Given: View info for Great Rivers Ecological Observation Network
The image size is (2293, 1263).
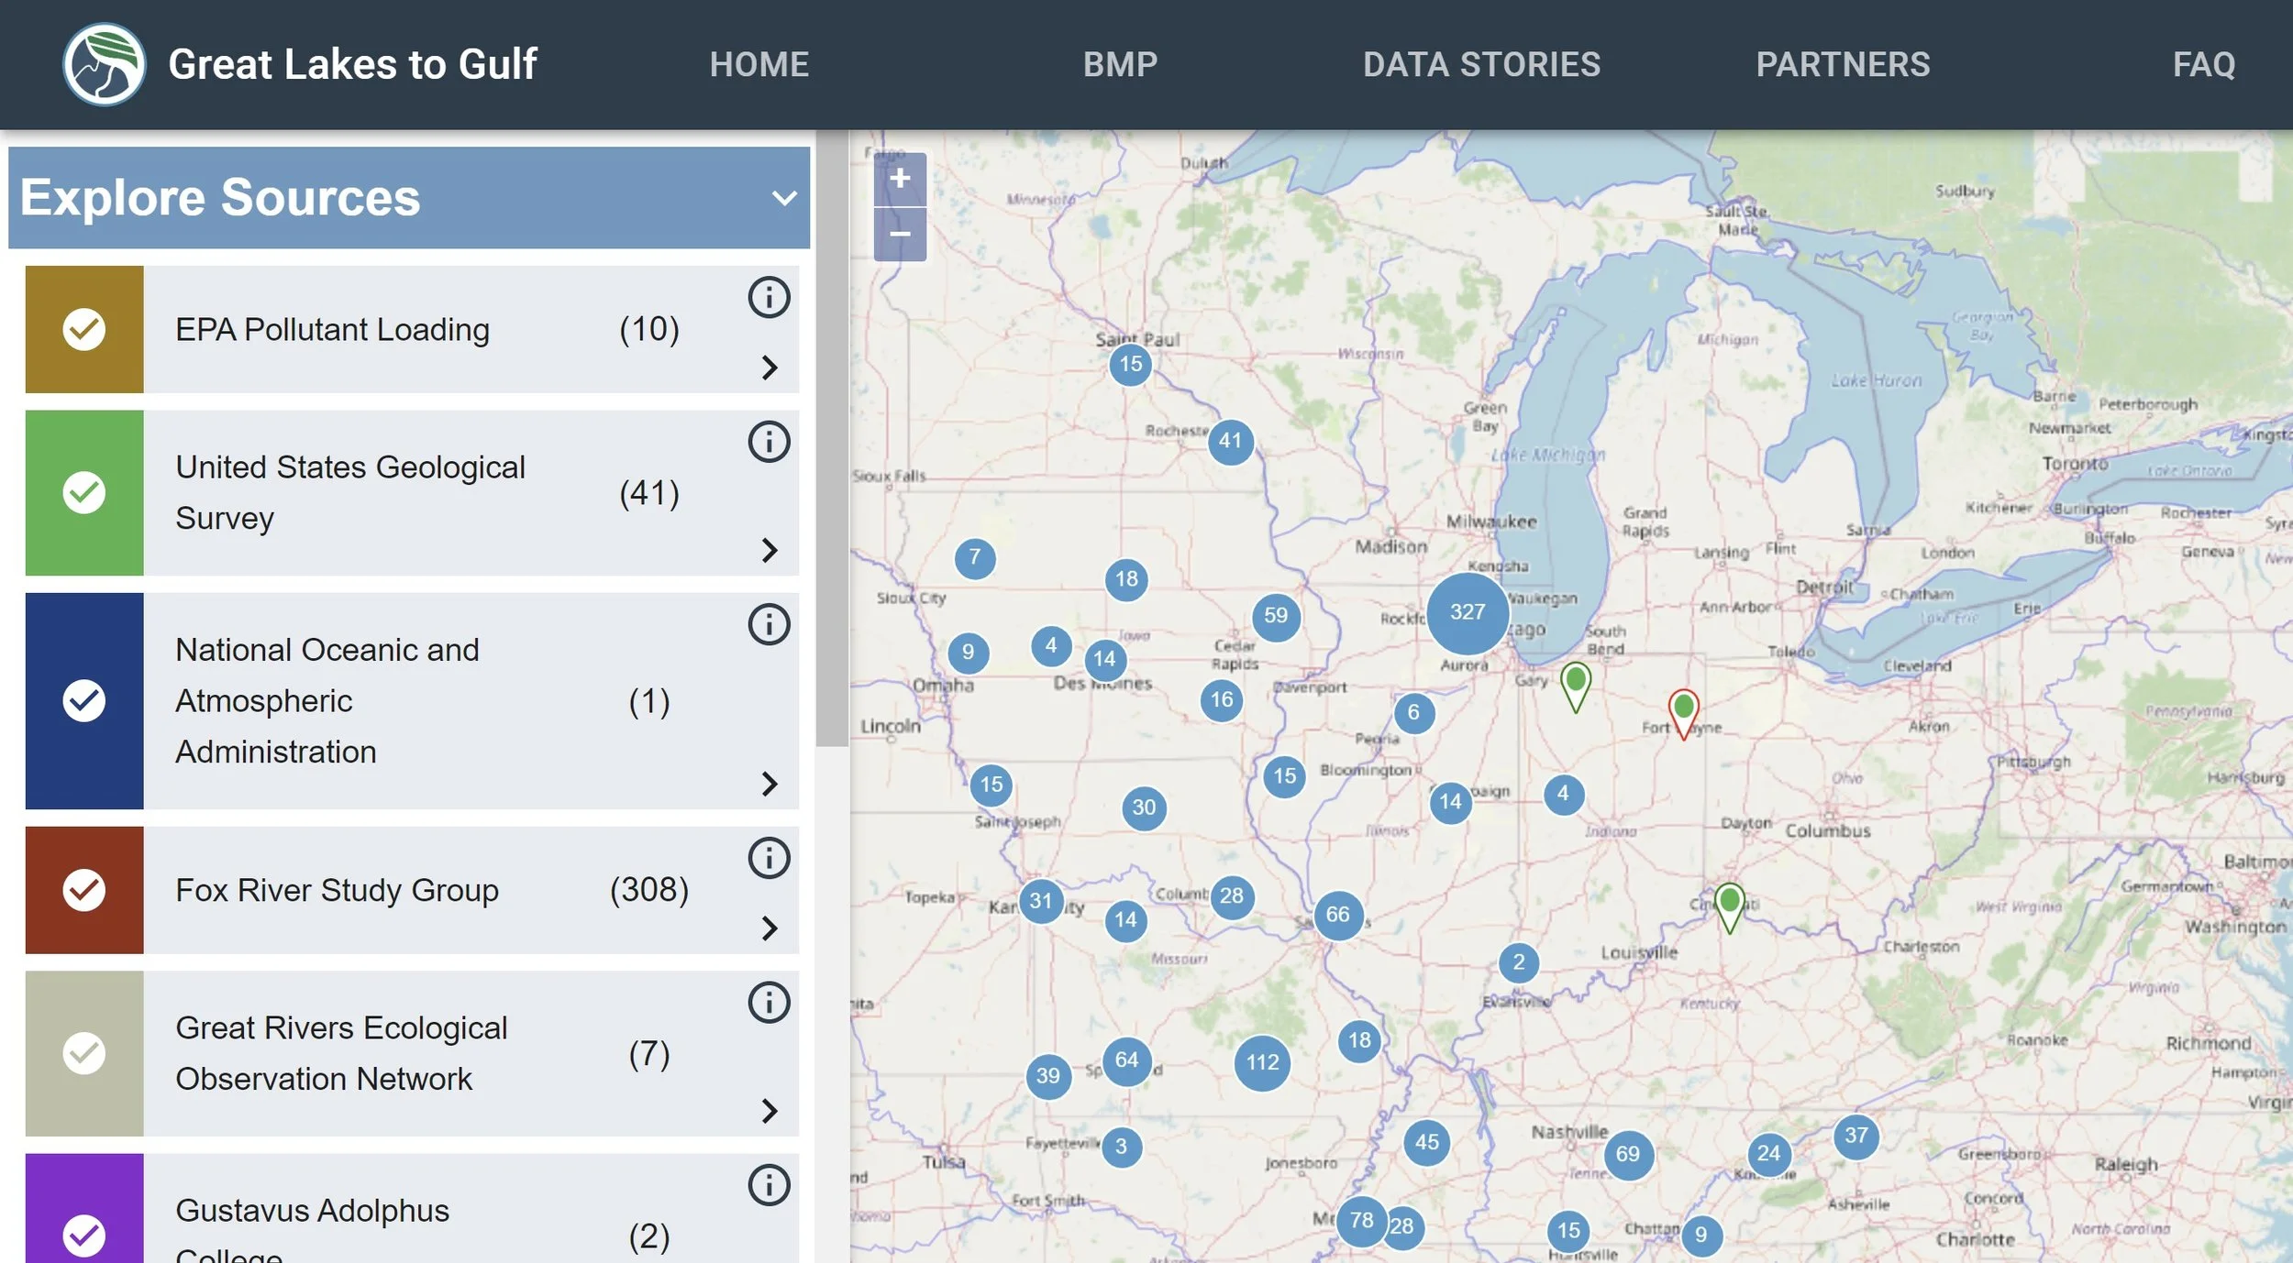Looking at the screenshot, I should 769,1003.
